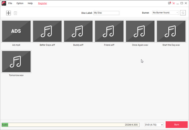Click the Audio disc capacity bar
189x130 pixels.
(70, 125)
